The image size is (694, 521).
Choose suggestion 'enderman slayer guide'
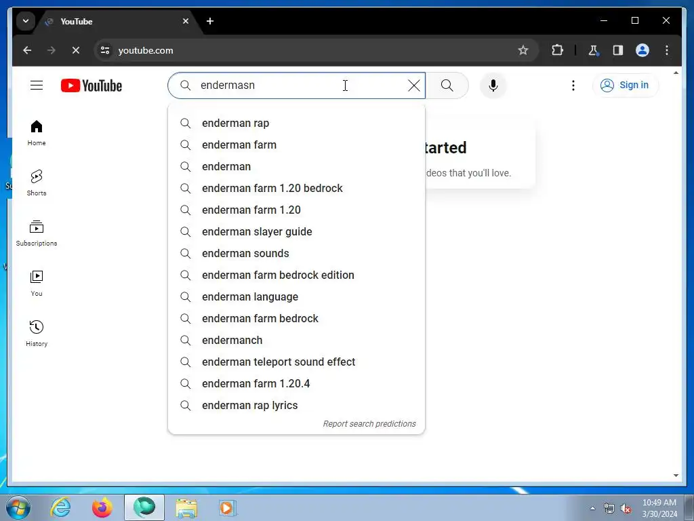click(297, 232)
